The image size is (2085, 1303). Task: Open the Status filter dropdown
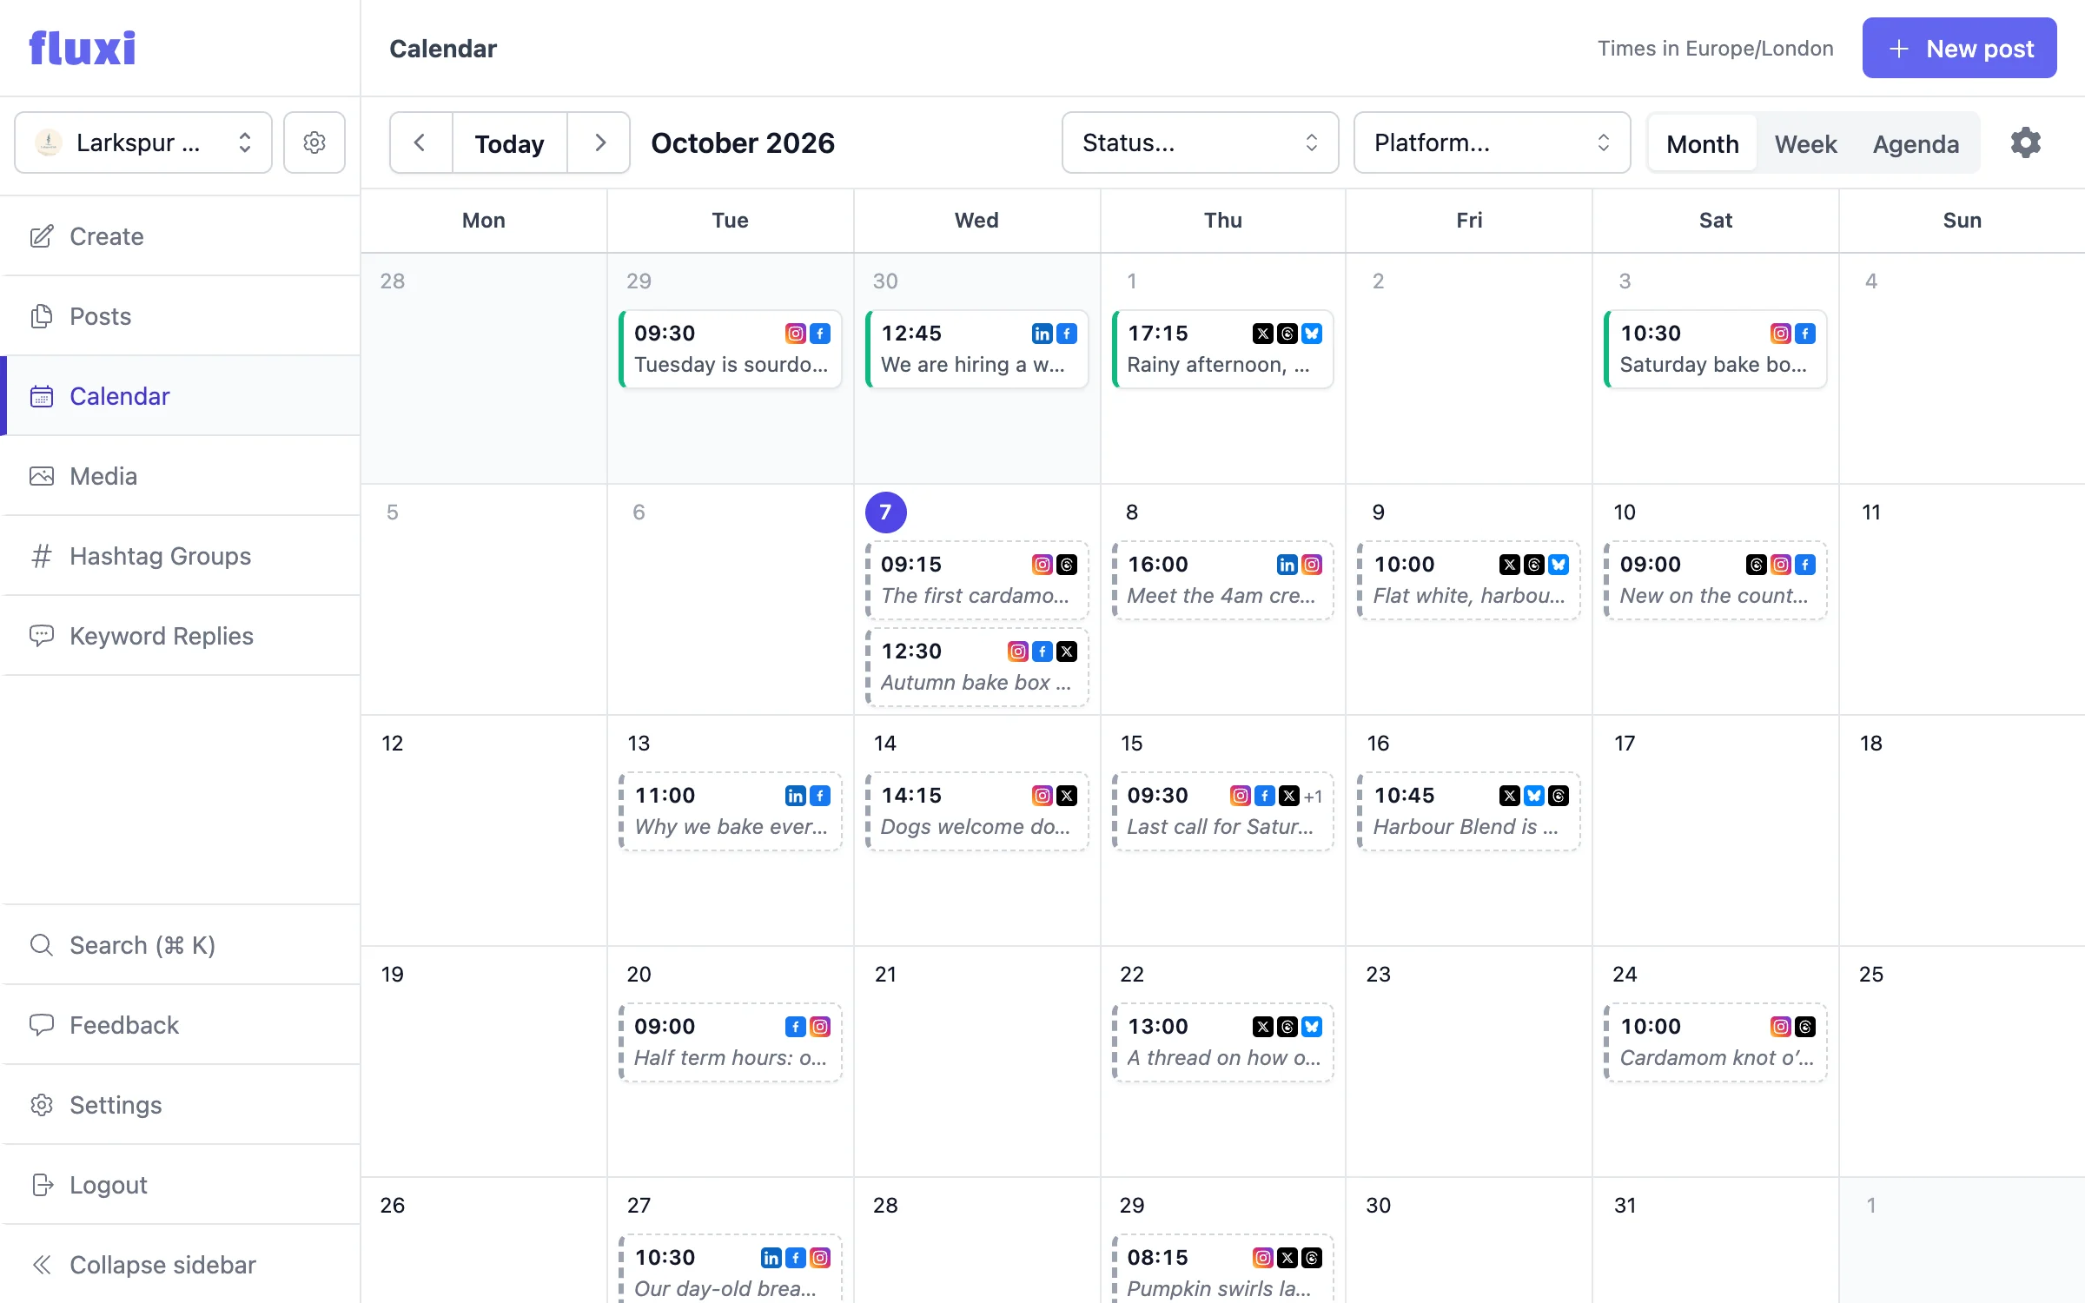click(x=1200, y=142)
